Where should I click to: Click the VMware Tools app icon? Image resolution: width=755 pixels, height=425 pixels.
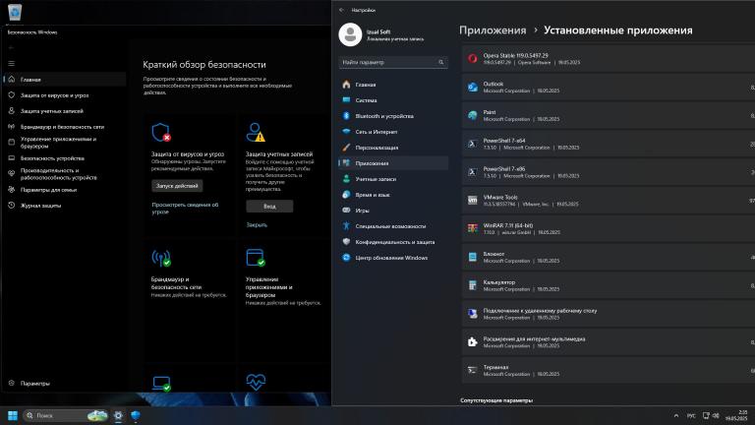click(472, 201)
